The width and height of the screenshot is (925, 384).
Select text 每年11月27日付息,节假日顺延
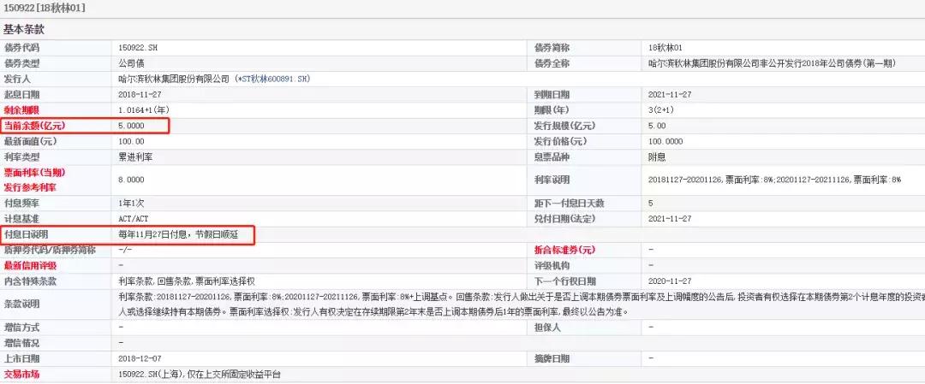click(x=177, y=234)
